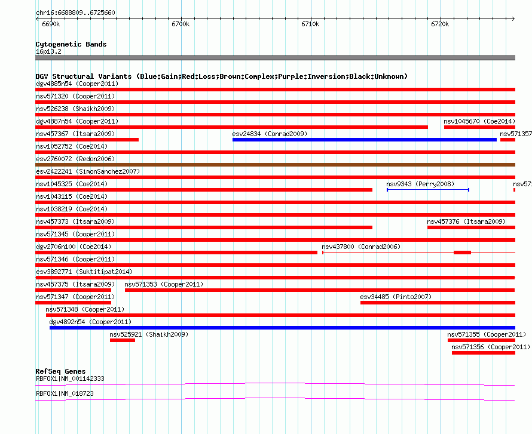Open the esv24834 (Conrad2009) variant label
Viewport: 532px width, 434px height.
[270, 134]
